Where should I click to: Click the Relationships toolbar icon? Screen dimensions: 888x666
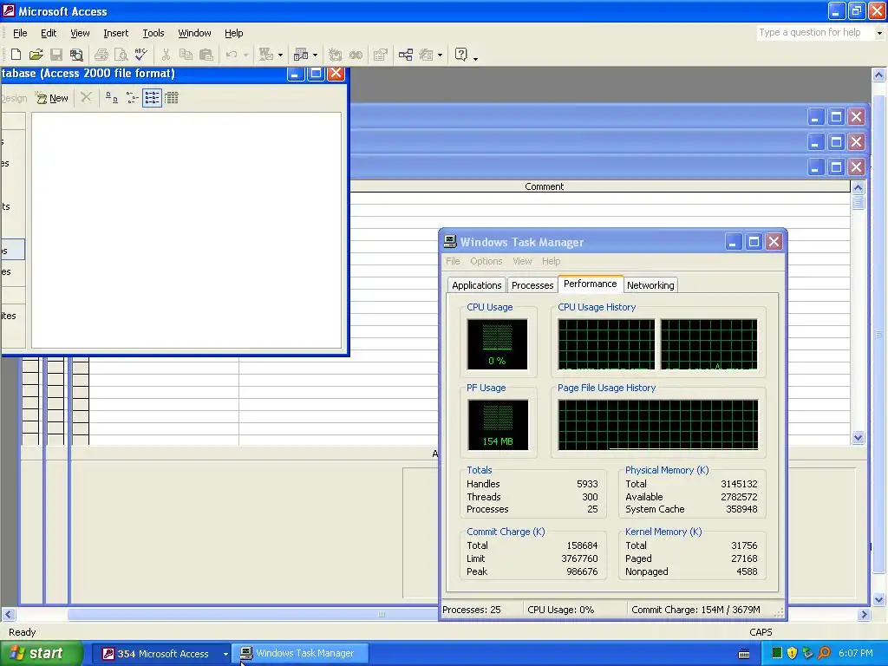point(406,55)
